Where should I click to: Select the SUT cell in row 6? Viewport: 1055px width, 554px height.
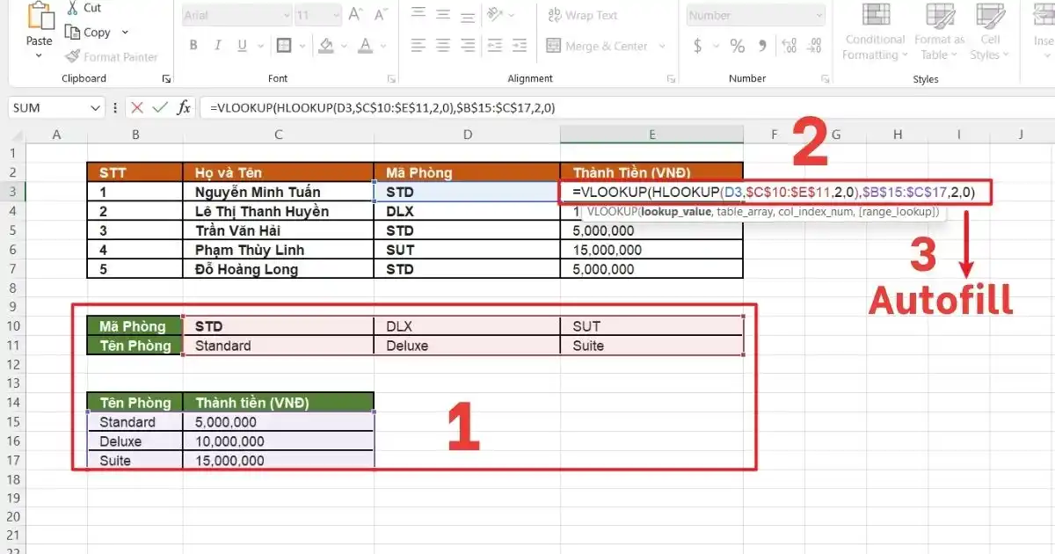click(x=467, y=250)
